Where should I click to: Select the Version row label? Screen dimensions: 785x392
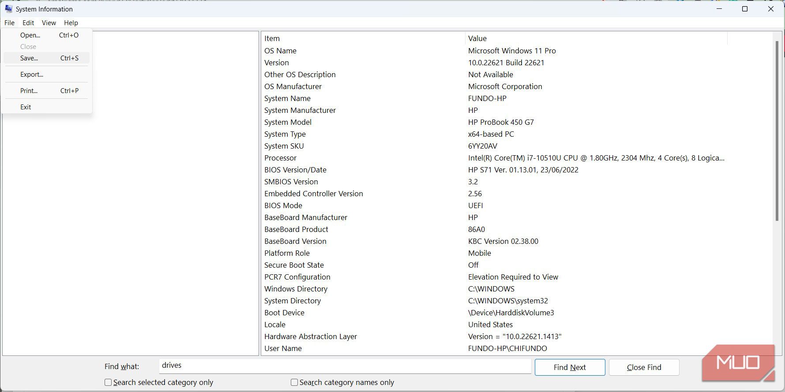277,63
